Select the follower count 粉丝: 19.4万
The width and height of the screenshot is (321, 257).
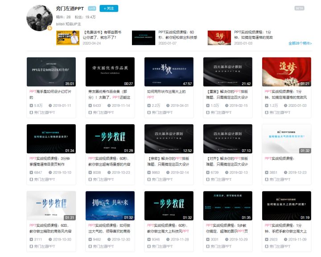(x=85, y=17)
